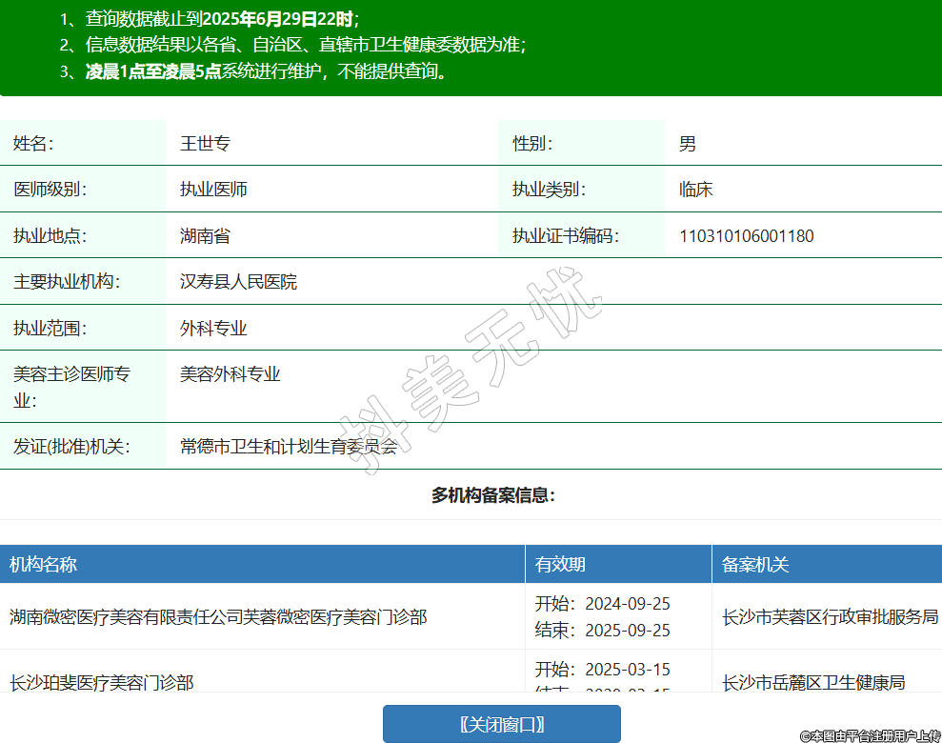The width and height of the screenshot is (942, 743).
Task: Click the 长沙珀斐医疗美容门诊部 row name
Action: 102,682
